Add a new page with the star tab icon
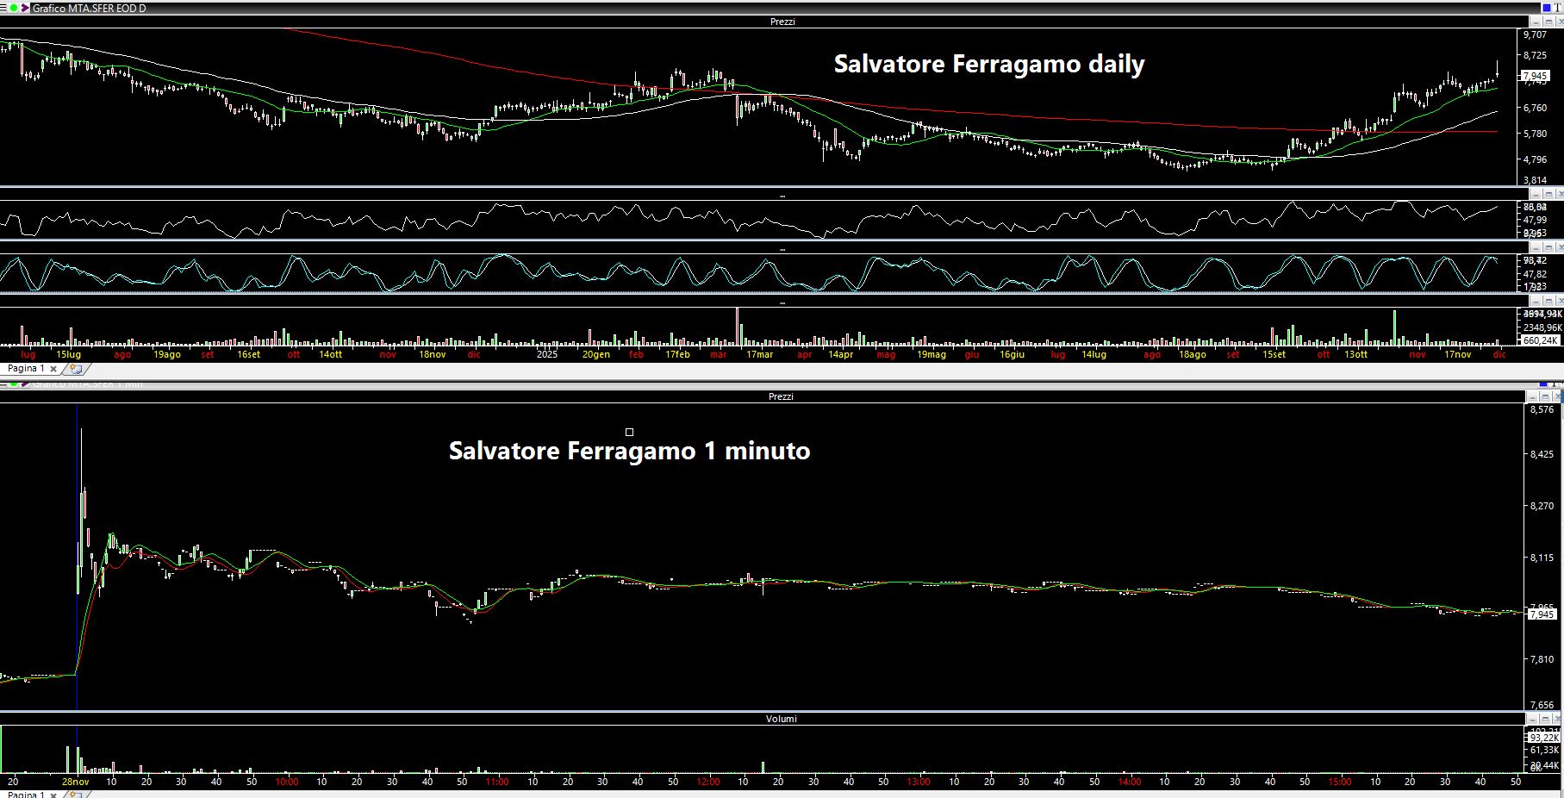 point(75,369)
